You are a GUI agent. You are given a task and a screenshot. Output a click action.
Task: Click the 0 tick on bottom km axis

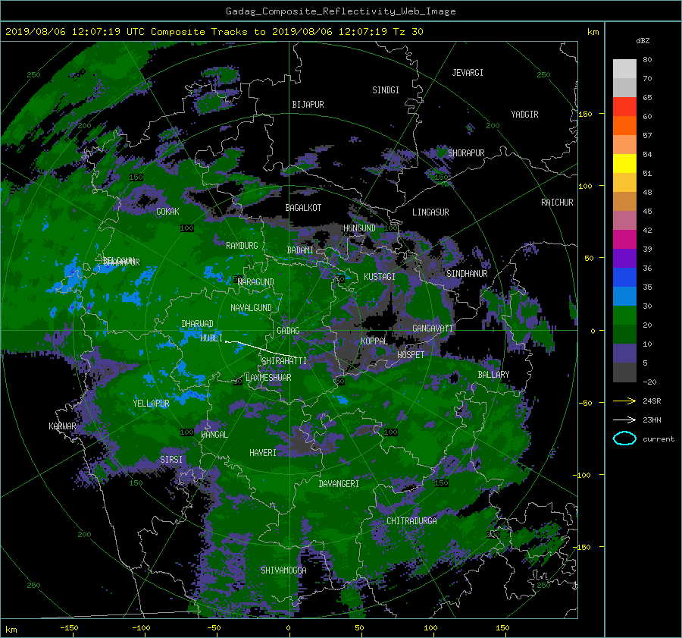point(288,628)
